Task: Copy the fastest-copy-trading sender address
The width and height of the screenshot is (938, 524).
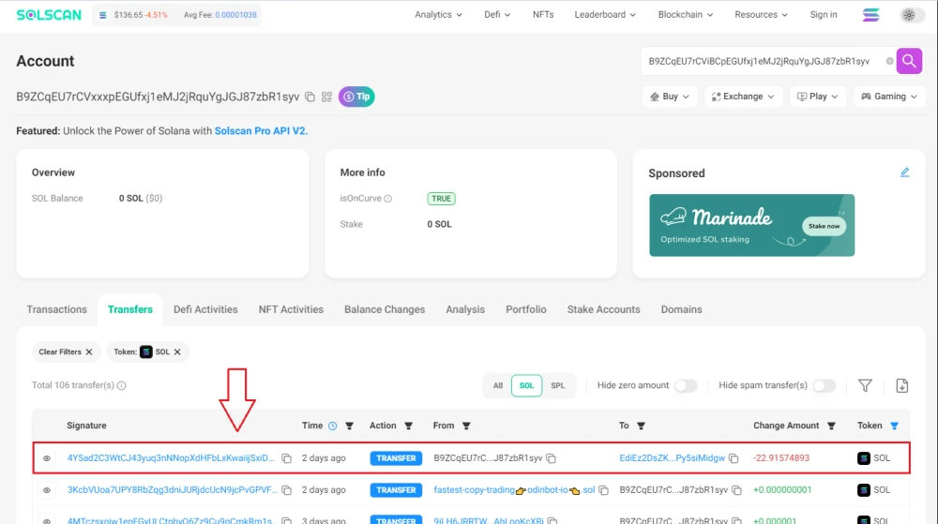Action: coord(603,490)
